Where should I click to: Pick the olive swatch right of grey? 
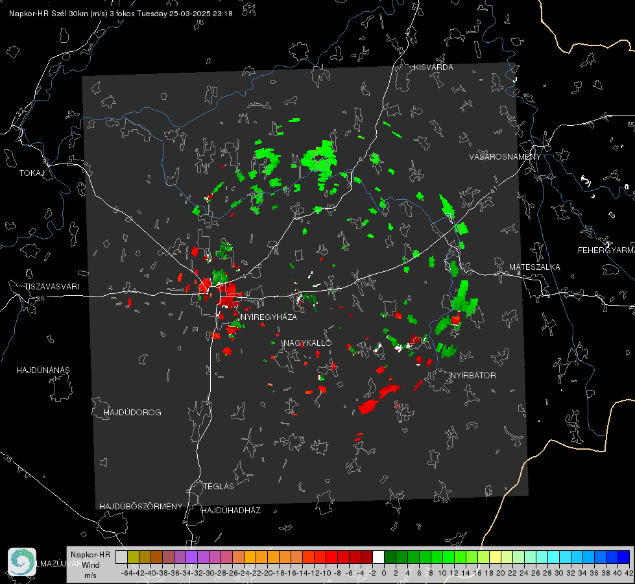133,557
